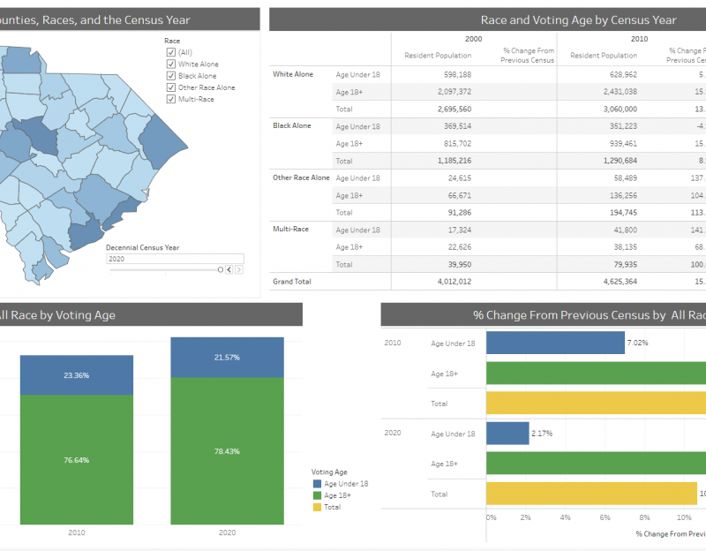Click the value 91,286
The height and width of the screenshot is (551, 706).
pyautogui.click(x=460, y=213)
